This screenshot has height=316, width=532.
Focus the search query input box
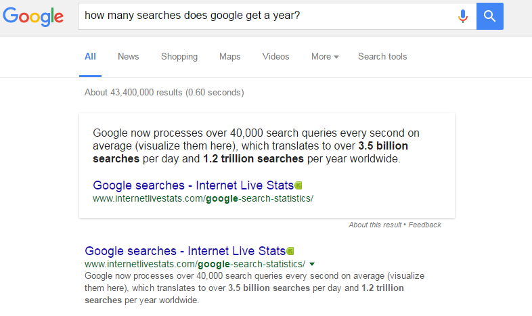point(264,16)
